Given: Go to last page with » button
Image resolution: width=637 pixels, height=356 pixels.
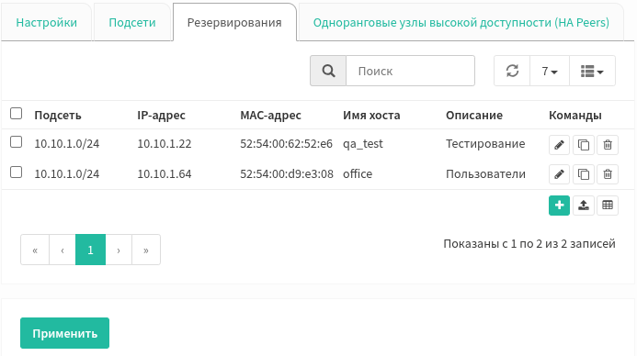Looking at the screenshot, I should [146, 250].
